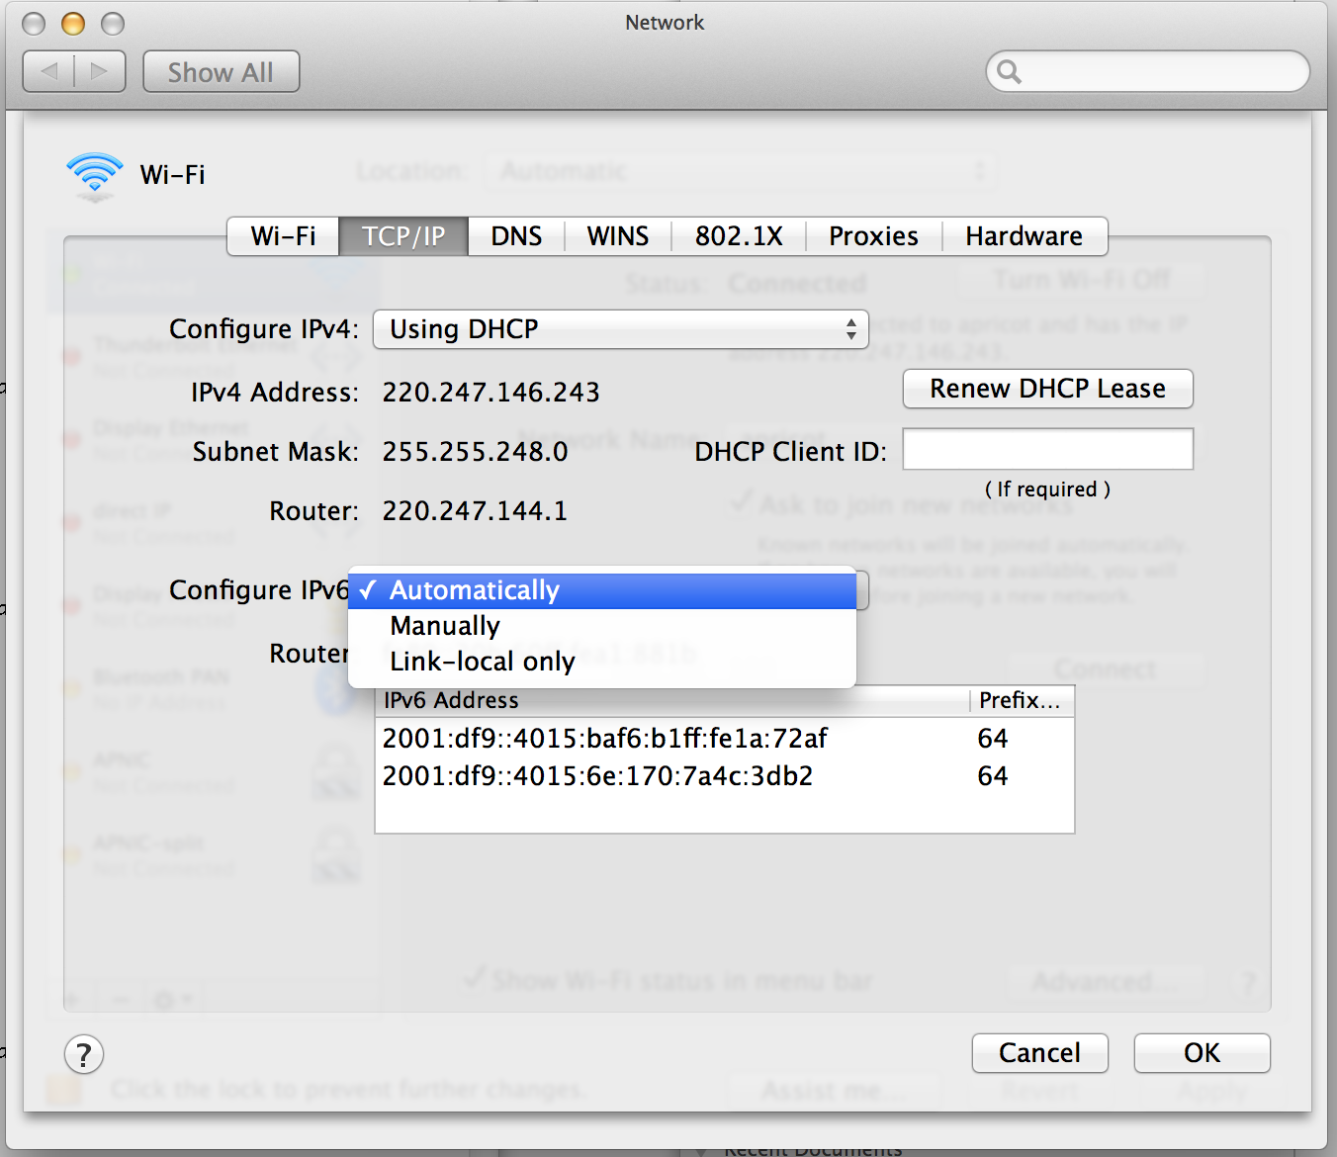The height and width of the screenshot is (1157, 1337).
Task: Confirm settings with the OK button
Action: pyautogui.click(x=1202, y=1053)
